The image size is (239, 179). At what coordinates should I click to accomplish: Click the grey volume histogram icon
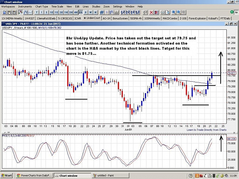click(x=117, y=12)
